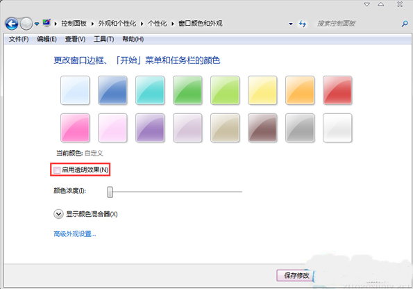The width and height of the screenshot is (413, 289).
Task: Select the red color swatch
Action: point(337,90)
